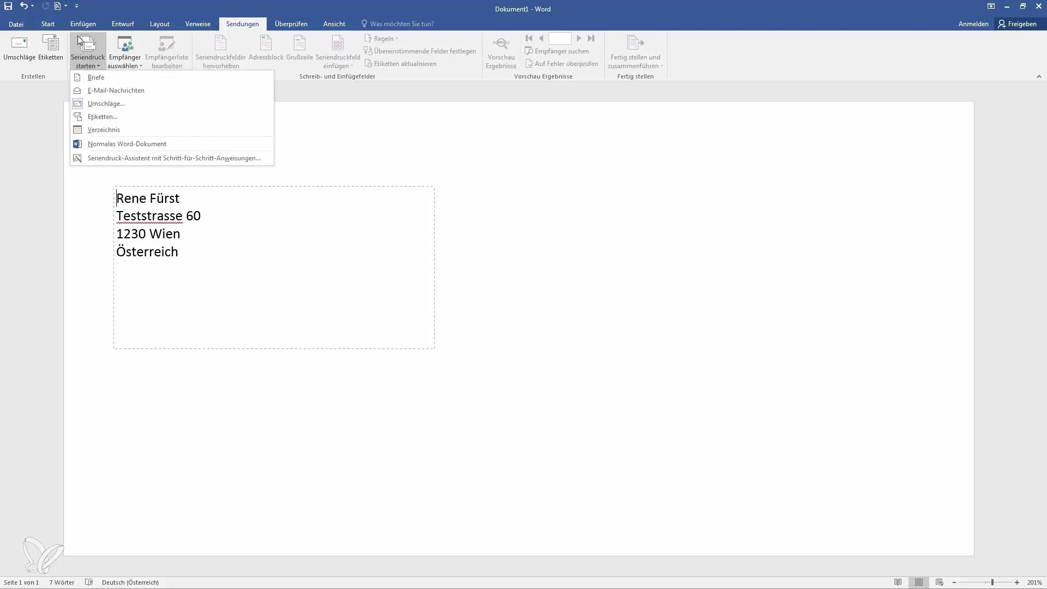Click the 7 Wörter word count
This screenshot has height=589, width=1047.
pyautogui.click(x=62, y=582)
